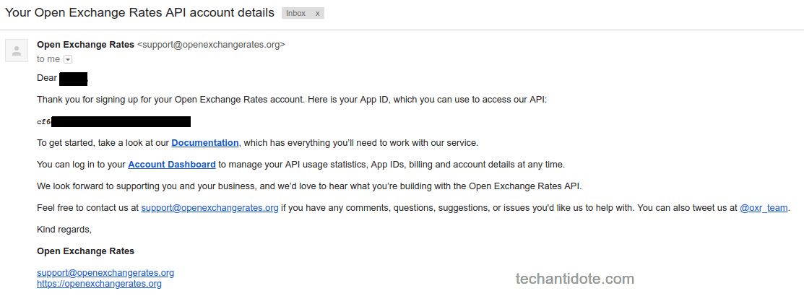Click support@openexchangerates.org link in the contact paragraph
Viewport: 804px width, 304px height.
click(209, 208)
